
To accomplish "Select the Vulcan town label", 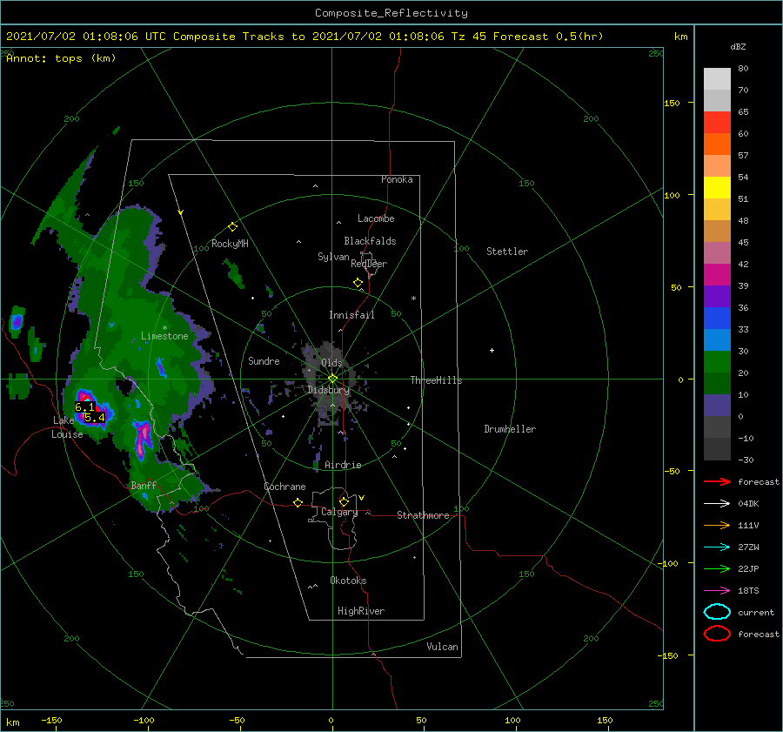I will click(x=443, y=647).
